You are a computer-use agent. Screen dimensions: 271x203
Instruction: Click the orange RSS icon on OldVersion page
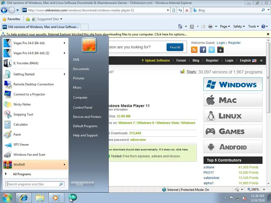194,50
